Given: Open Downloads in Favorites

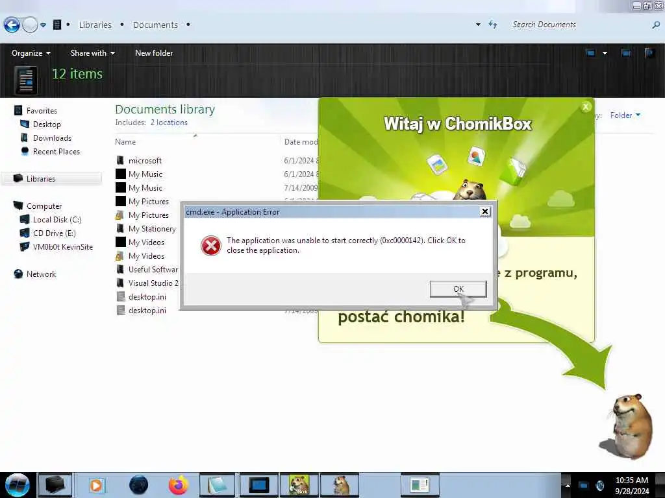Looking at the screenshot, I should coord(52,137).
